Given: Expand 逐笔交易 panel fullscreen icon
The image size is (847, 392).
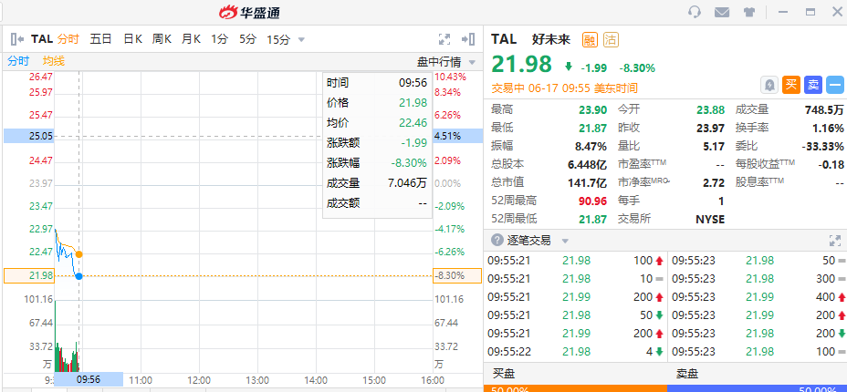Looking at the screenshot, I should coord(834,241).
